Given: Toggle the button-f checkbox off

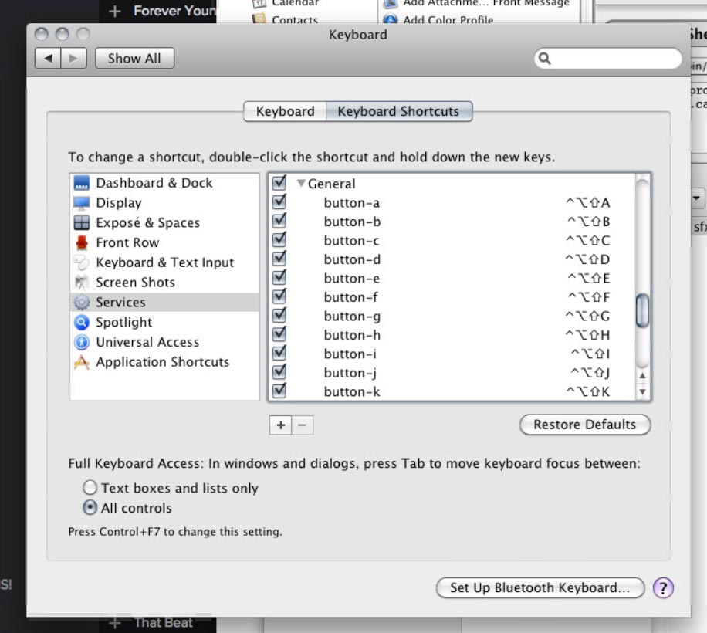Looking at the screenshot, I should pos(279,296).
